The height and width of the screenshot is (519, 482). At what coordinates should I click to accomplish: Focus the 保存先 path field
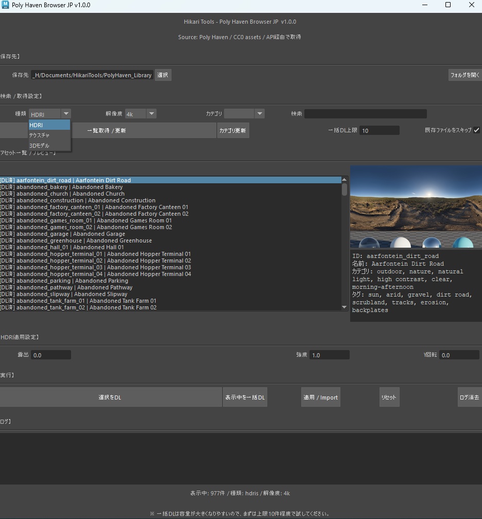pyautogui.click(x=92, y=75)
